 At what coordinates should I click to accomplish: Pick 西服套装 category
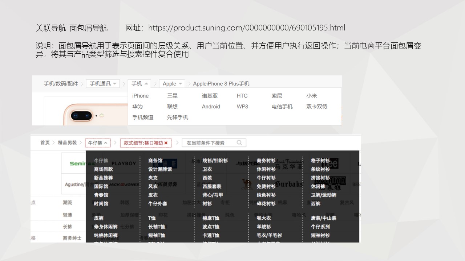click(x=212, y=187)
